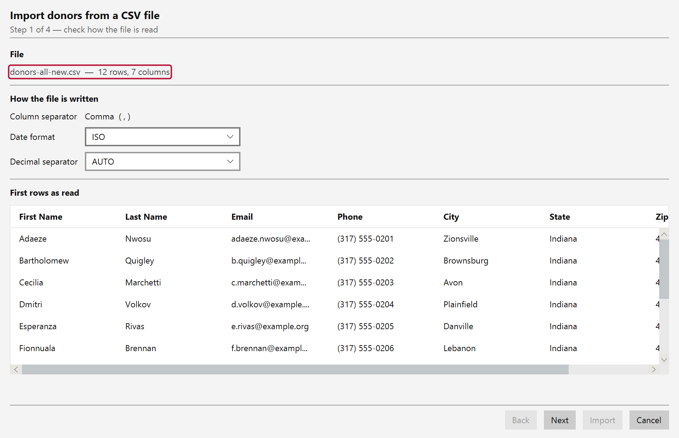Select the First Name column header
This screenshot has width=679, height=438.
(x=41, y=217)
